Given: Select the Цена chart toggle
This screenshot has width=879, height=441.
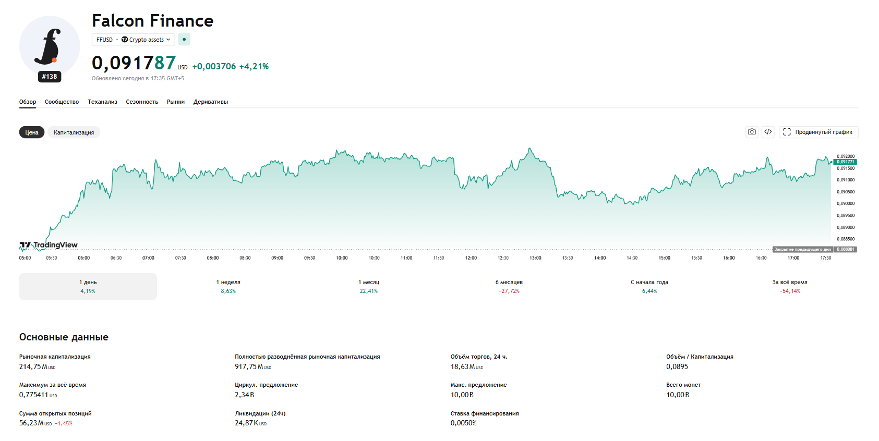Looking at the screenshot, I should 32,132.
